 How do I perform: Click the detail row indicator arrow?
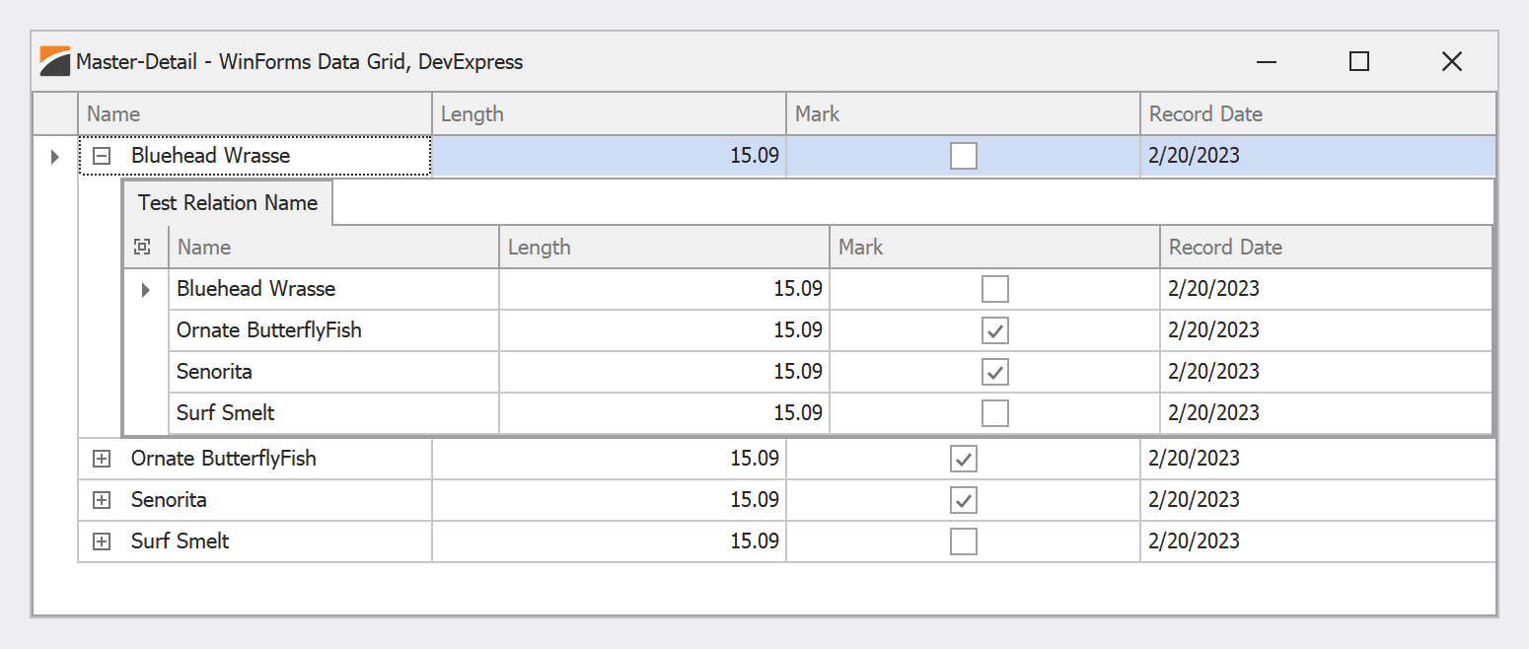146,290
